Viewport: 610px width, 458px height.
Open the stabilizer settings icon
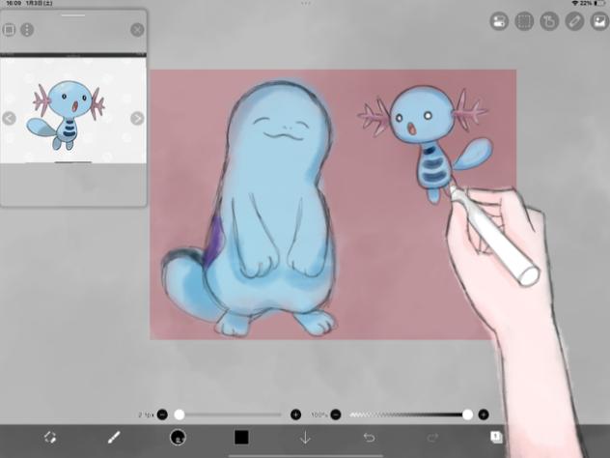pos(549,21)
